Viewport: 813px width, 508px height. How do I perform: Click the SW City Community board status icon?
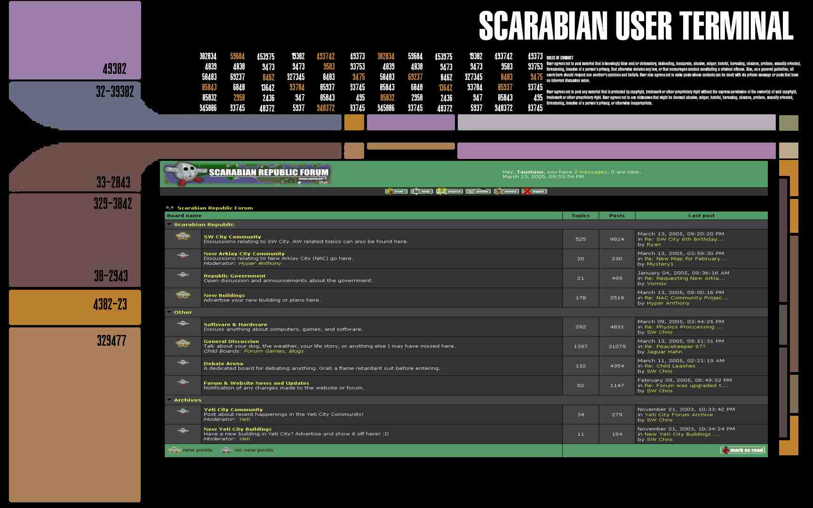(183, 236)
